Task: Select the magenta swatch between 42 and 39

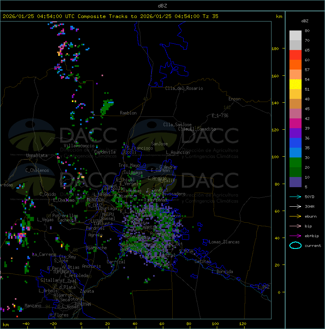Action: 295,123
